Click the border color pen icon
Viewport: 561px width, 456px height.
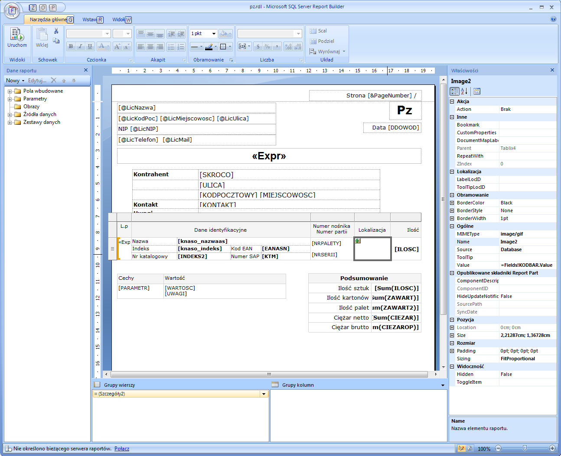(x=209, y=46)
